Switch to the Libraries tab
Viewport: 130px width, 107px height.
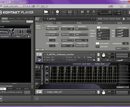5,19
